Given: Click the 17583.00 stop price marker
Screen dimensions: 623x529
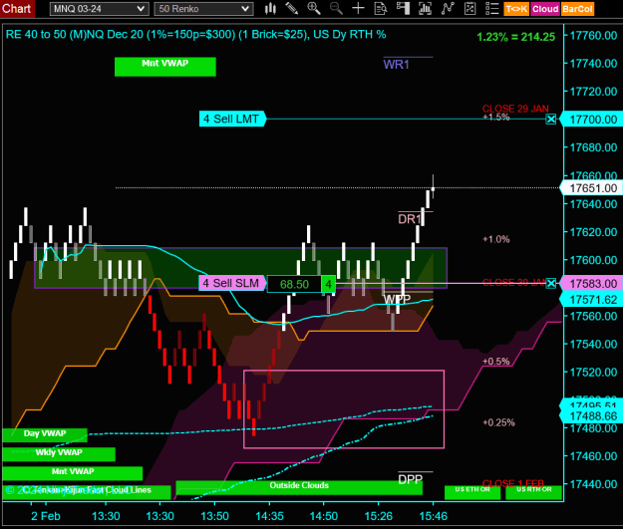Looking at the screenshot, I should coord(592,284).
